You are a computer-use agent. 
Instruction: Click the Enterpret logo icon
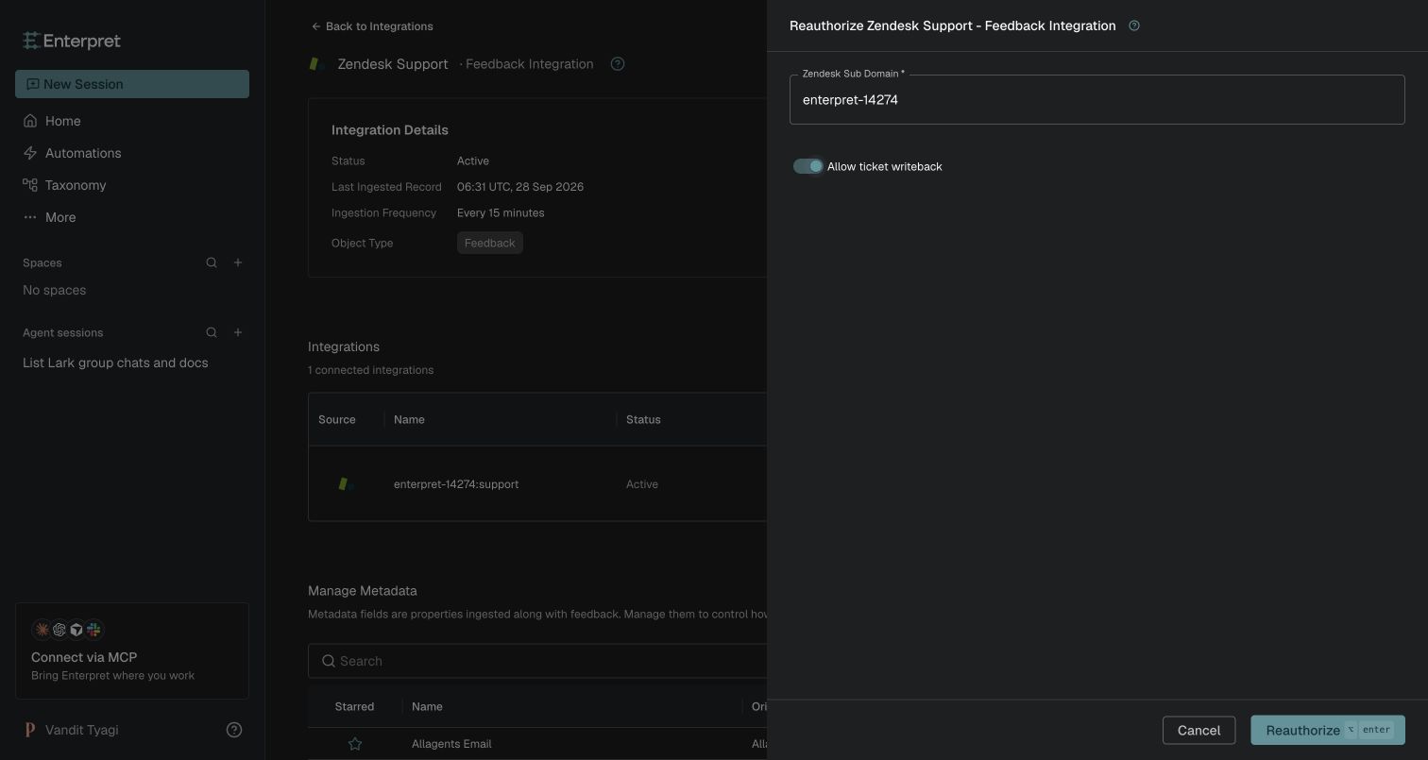tap(30, 41)
